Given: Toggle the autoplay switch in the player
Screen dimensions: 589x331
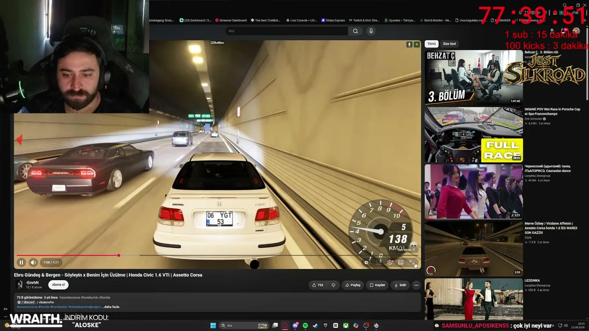Looking at the screenshot, I should click(367, 263).
